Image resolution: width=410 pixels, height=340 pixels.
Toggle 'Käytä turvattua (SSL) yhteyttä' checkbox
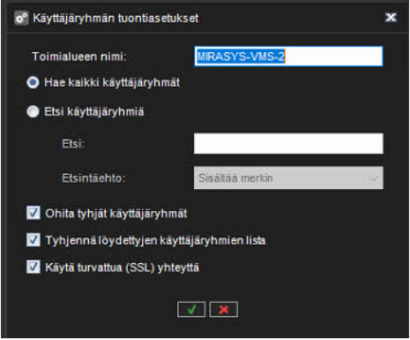click(34, 267)
